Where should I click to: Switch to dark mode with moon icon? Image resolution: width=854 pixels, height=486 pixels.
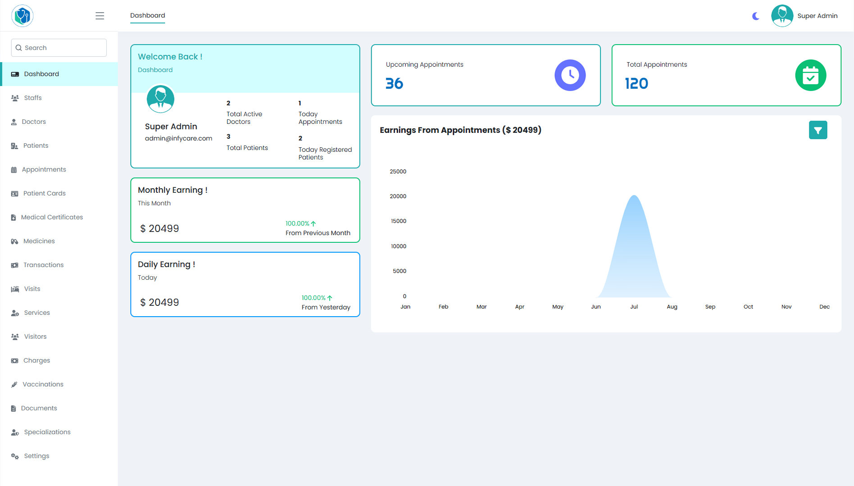(755, 16)
